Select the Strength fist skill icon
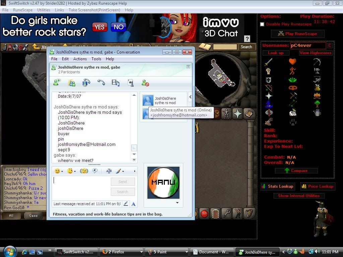Viewport: 343px width, 257px height. [268, 71]
